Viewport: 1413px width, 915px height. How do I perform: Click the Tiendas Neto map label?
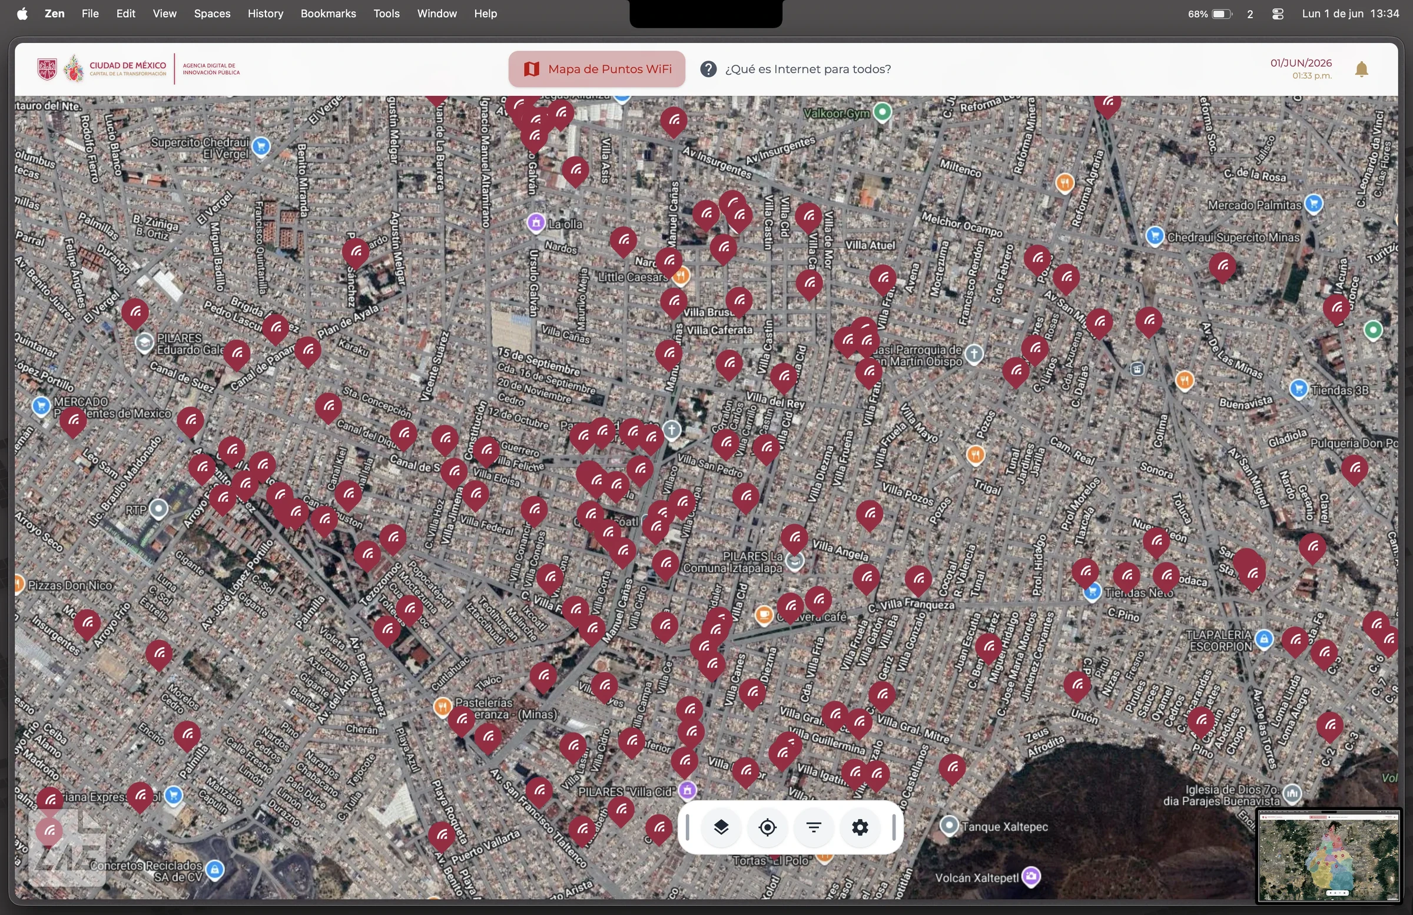pos(1139,592)
